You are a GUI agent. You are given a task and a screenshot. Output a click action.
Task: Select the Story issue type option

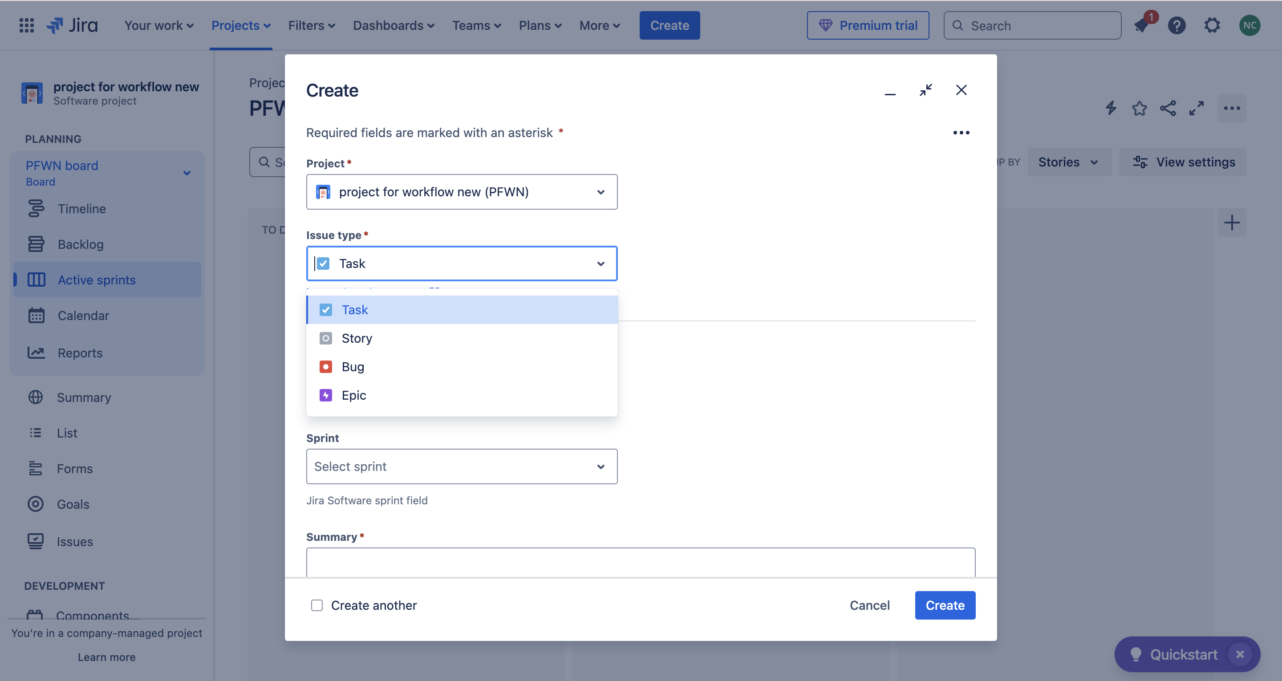tap(356, 338)
